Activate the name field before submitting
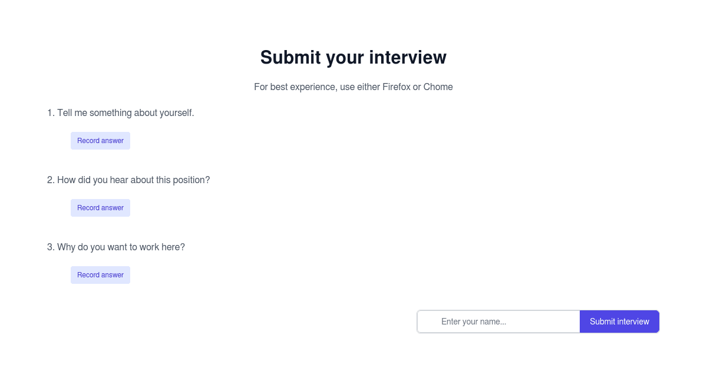Image resolution: width=707 pixels, height=371 pixels. click(x=498, y=322)
